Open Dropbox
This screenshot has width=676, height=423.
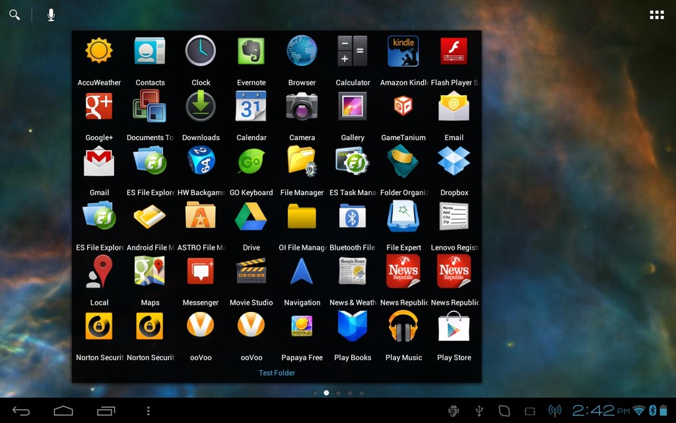point(454,161)
